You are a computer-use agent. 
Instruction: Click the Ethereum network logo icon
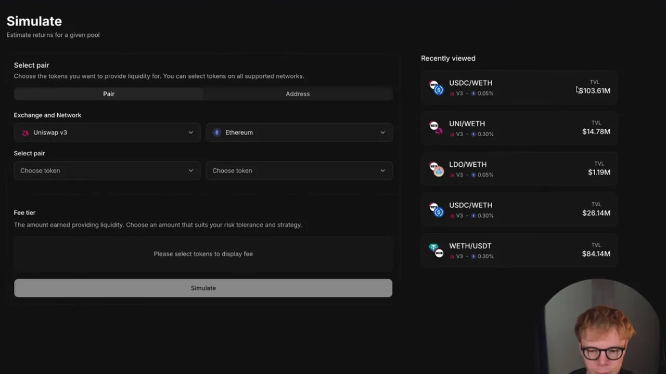click(x=217, y=132)
